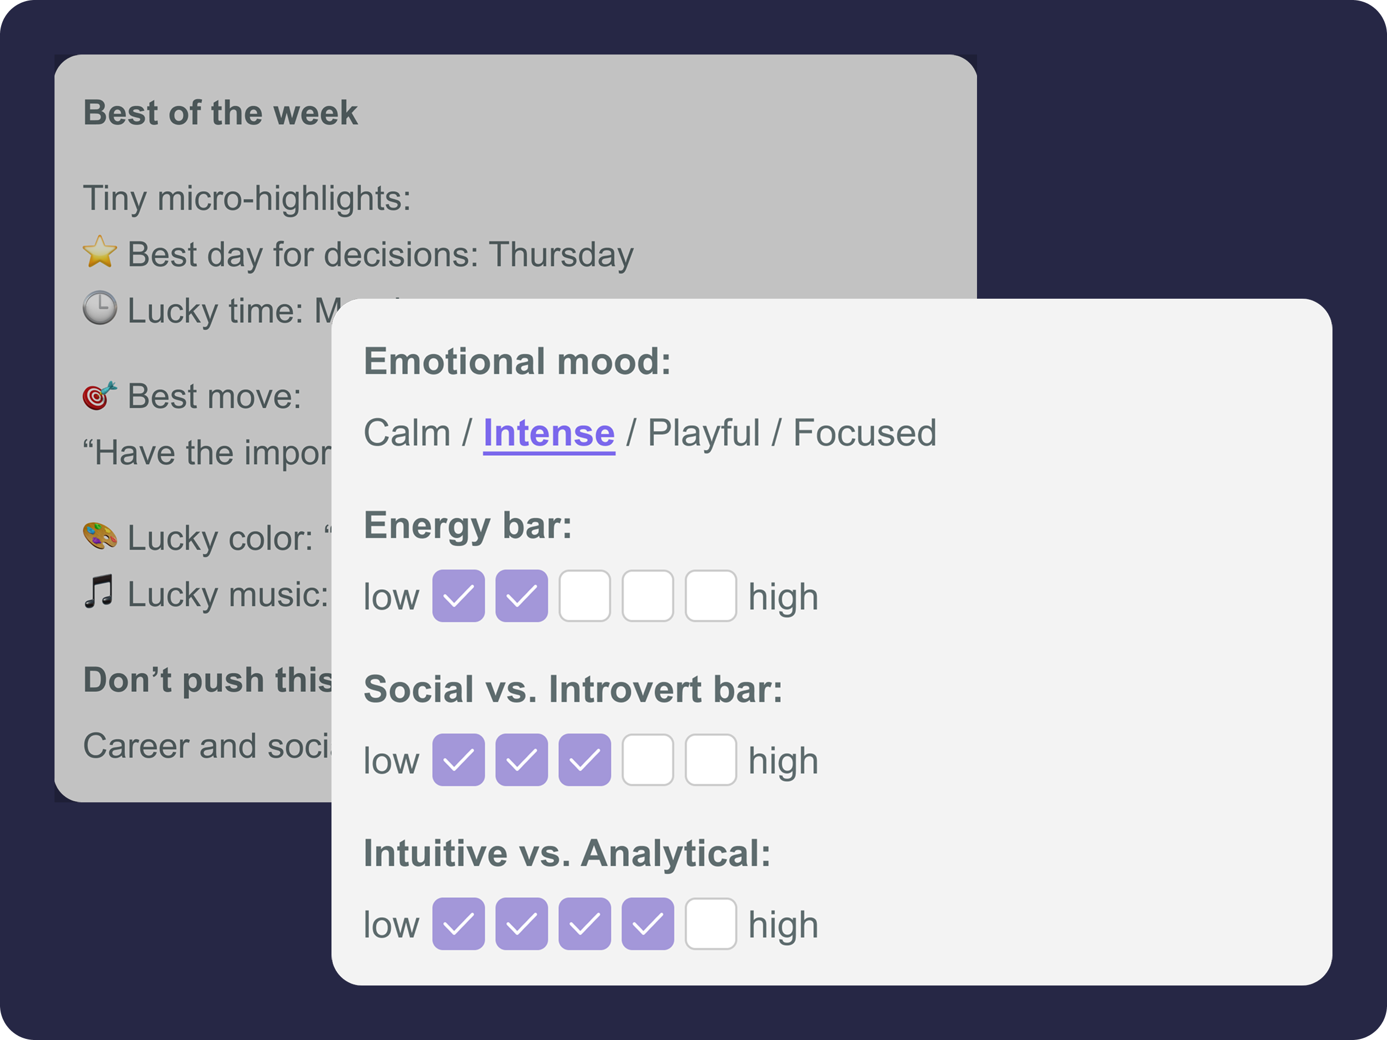Check the last Intuitive vs. Analytical checkbox

[710, 924]
